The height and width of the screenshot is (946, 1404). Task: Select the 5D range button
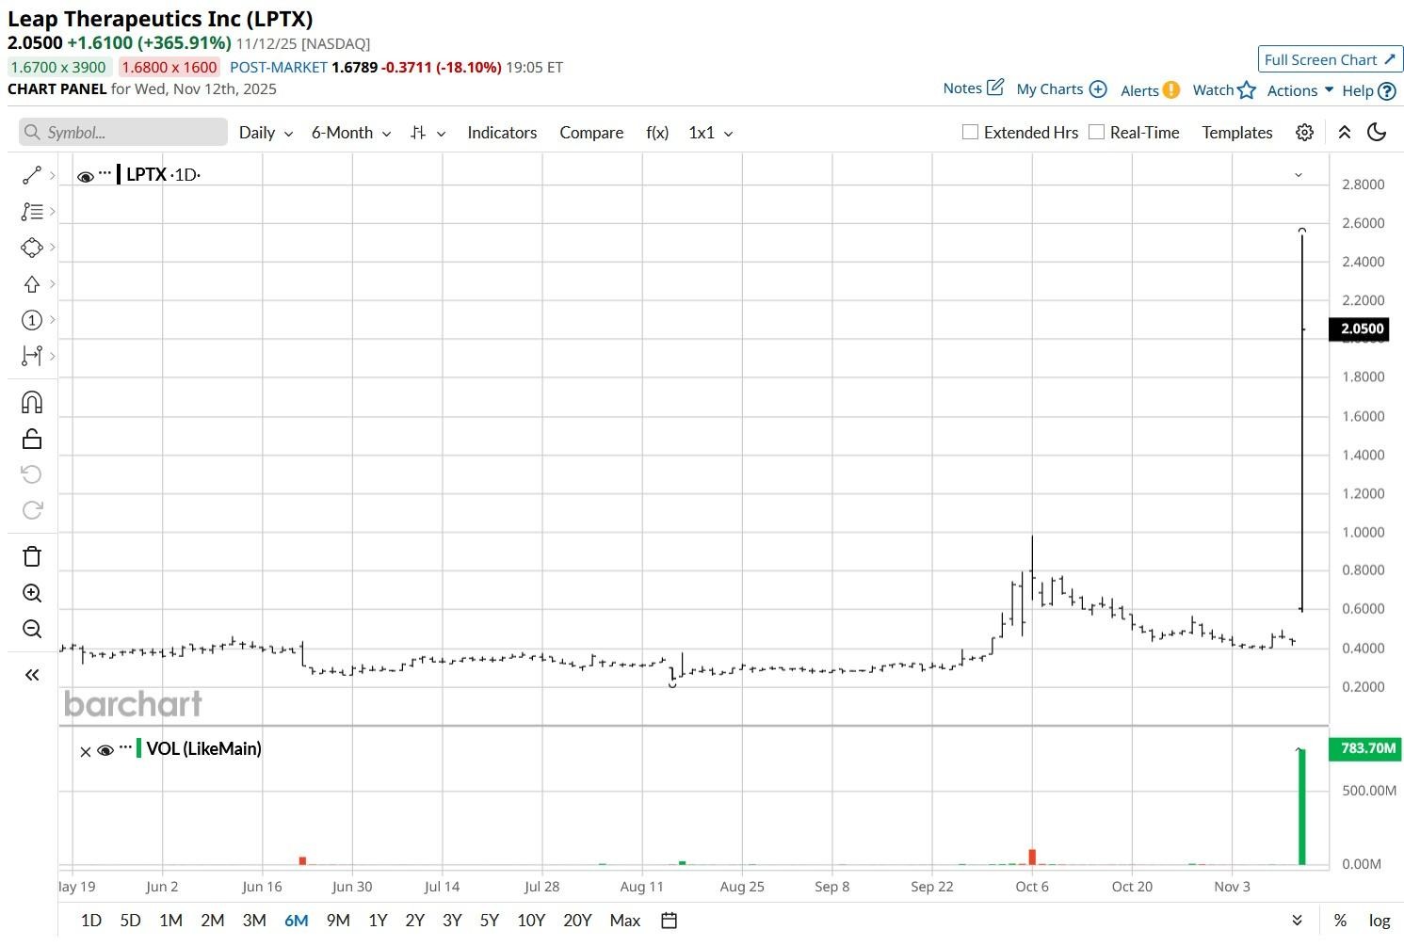130,921
